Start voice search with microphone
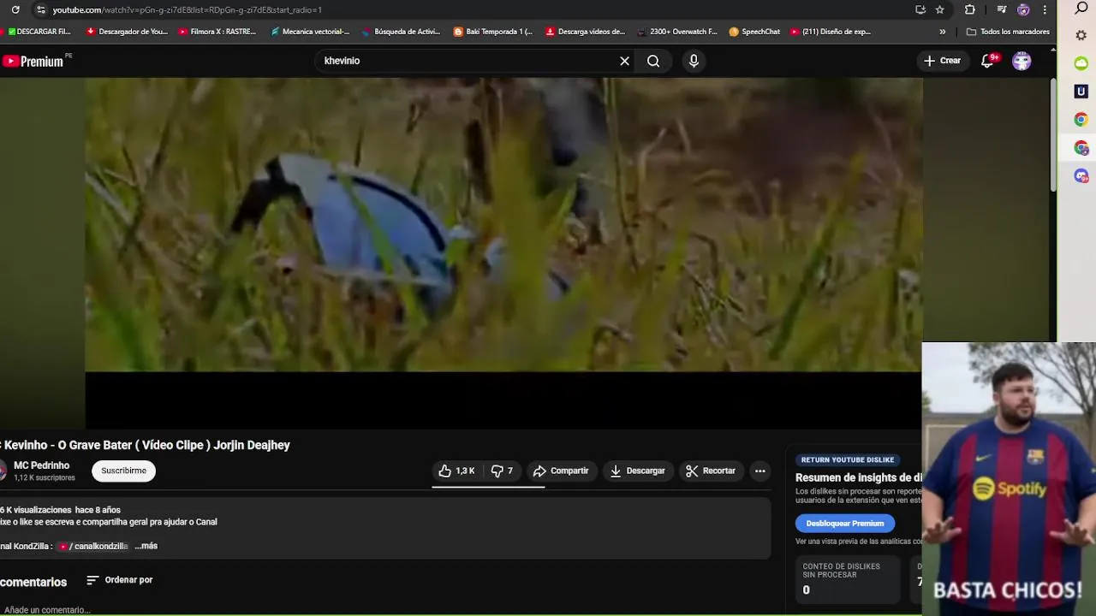Screen dimensions: 1096x616 coord(694,61)
